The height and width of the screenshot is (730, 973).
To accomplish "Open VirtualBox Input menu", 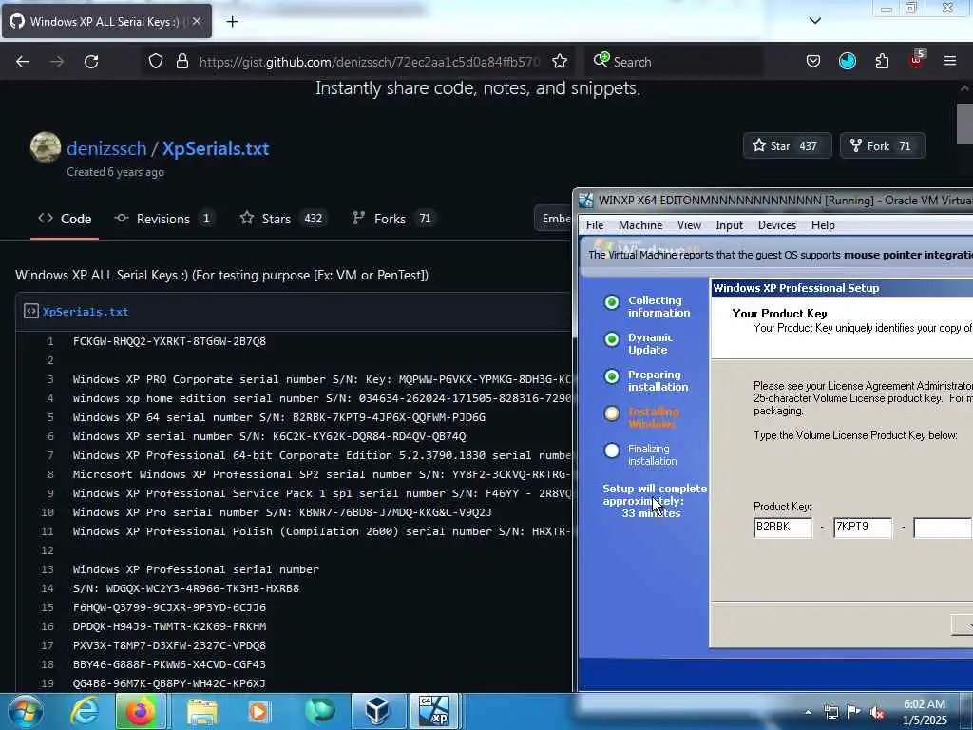I will (729, 225).
